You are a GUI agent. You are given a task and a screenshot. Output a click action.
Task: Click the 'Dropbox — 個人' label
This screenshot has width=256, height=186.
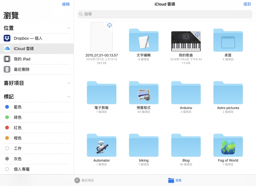coord(28,38)
